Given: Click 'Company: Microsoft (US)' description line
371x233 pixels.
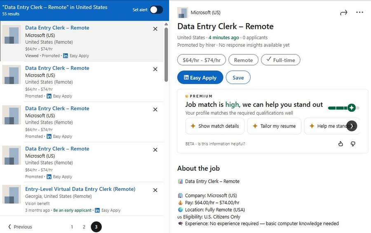Looking at the screenshot, I should 207,195.
